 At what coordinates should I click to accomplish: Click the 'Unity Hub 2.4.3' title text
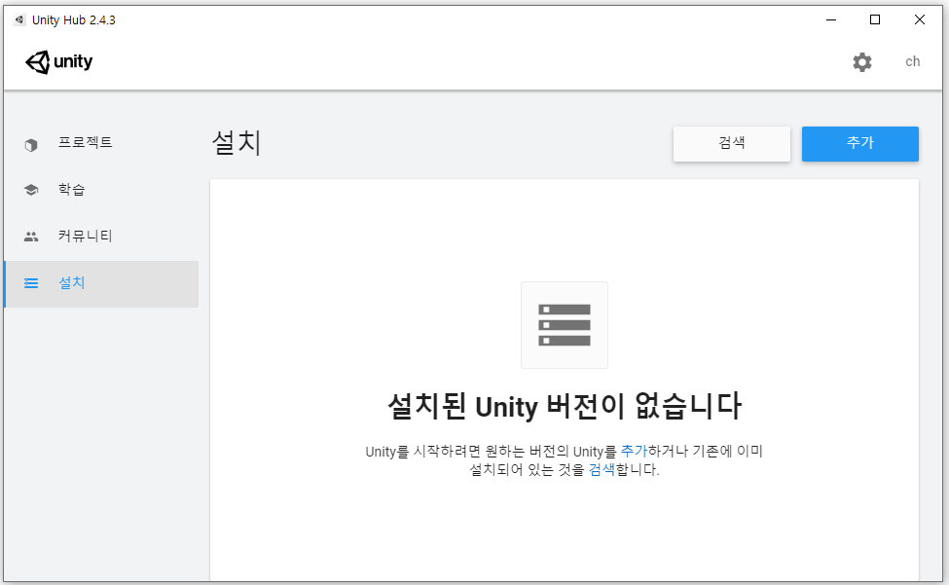point(74,20)
